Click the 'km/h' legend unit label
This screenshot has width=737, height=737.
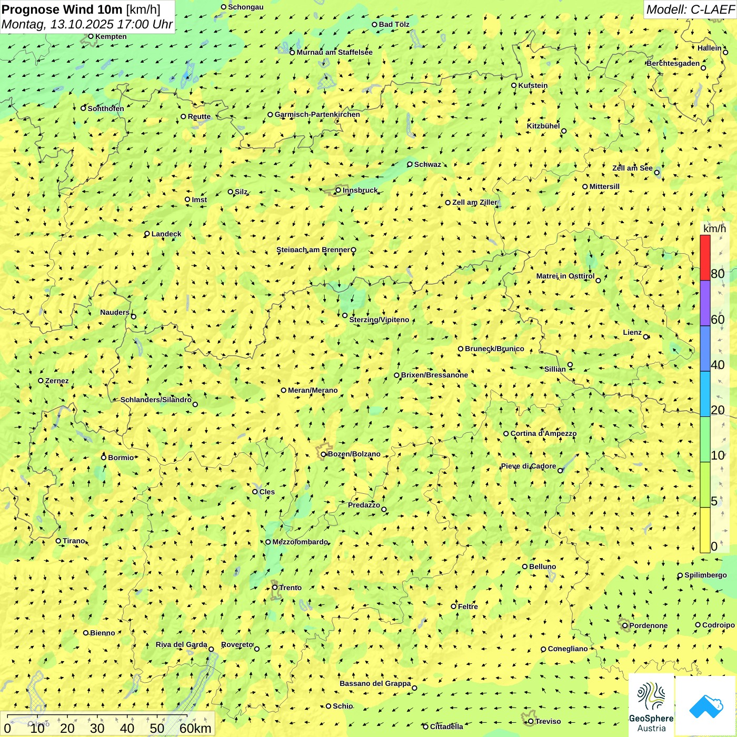(x=714, y=228)
